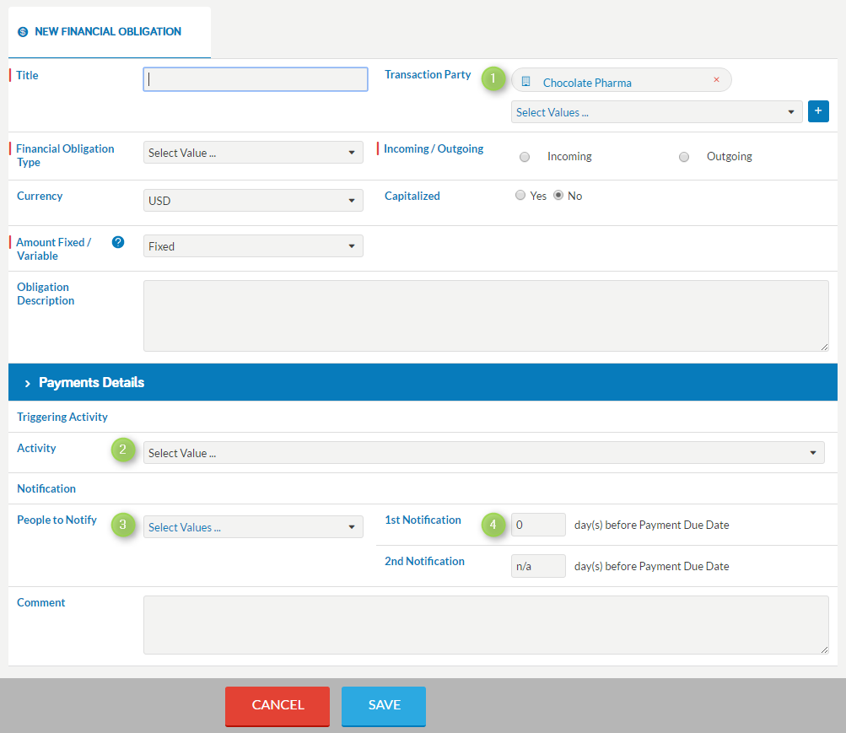
Task: Click the Chocolate Pharma party link
Action: coord(587,83)
